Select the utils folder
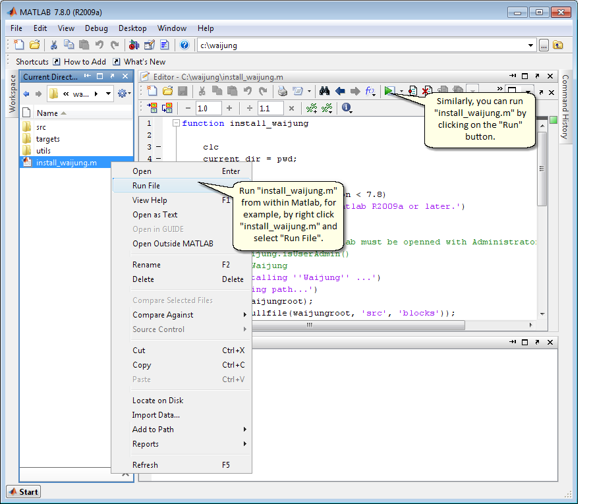The height and width of the screenshot is (504, 593). pos(43,150)
